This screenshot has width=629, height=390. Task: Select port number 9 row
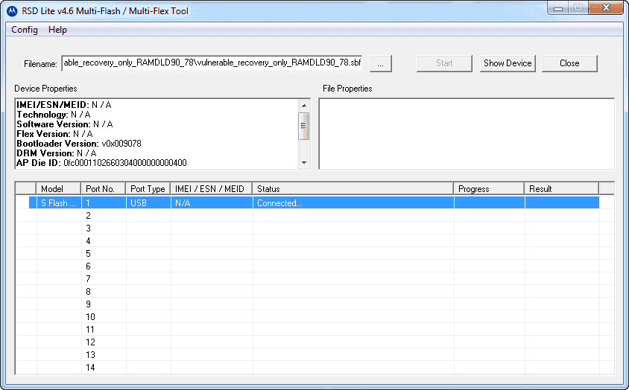pos(314,304)
